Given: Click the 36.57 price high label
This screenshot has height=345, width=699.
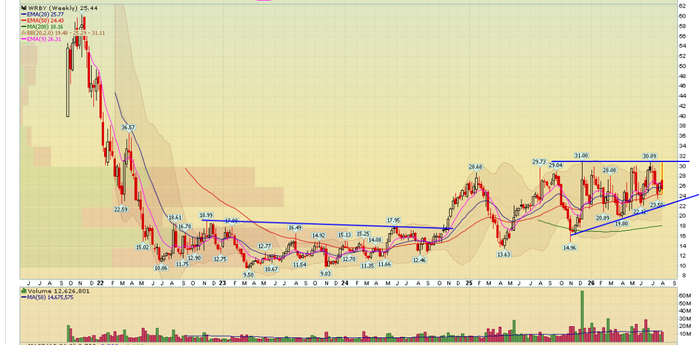Looking at the screenshot, I should 128,127.
